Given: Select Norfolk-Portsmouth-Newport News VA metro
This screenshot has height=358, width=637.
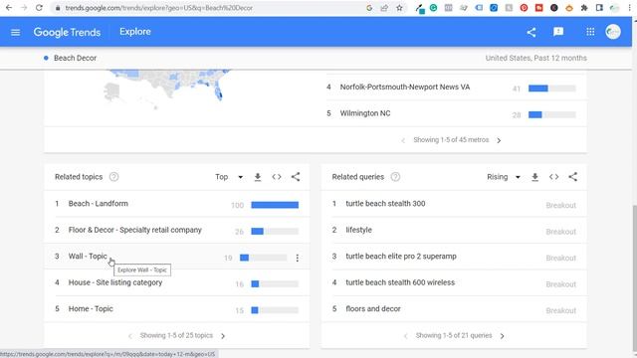Looking at the screenshot, I should 405,87.
